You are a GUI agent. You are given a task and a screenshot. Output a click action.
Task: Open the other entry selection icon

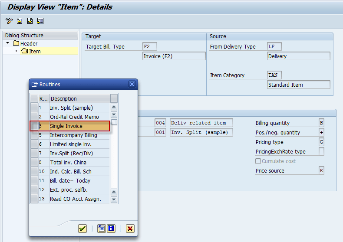tap(40, 21)
